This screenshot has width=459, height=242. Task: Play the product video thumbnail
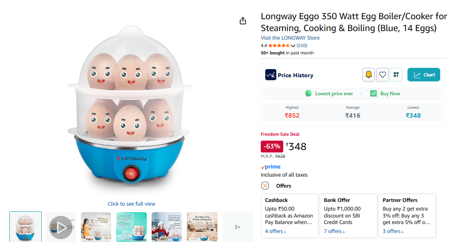coord(61,227)
